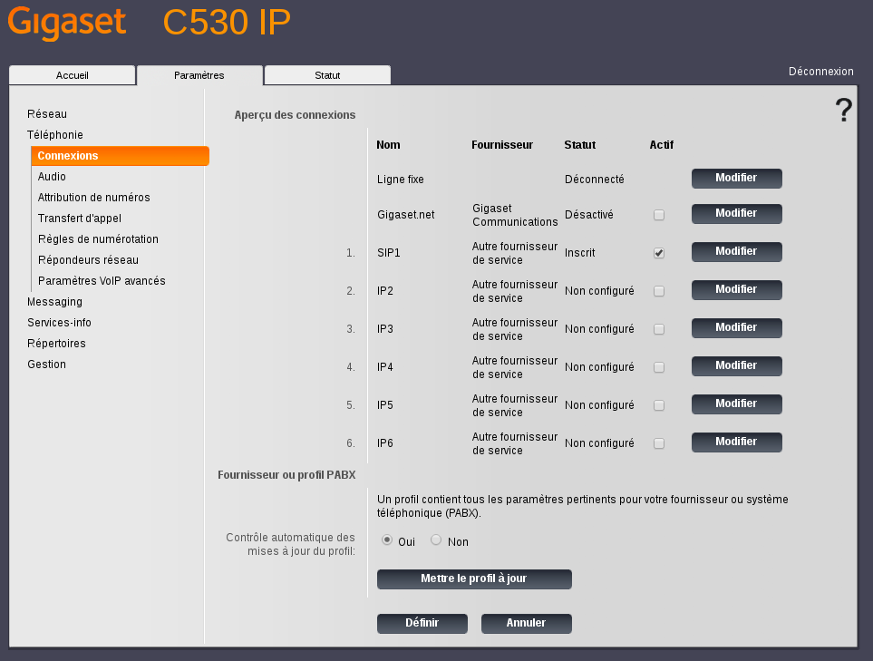
Task: Click the question mark help icon
Action: pos(843,111)
